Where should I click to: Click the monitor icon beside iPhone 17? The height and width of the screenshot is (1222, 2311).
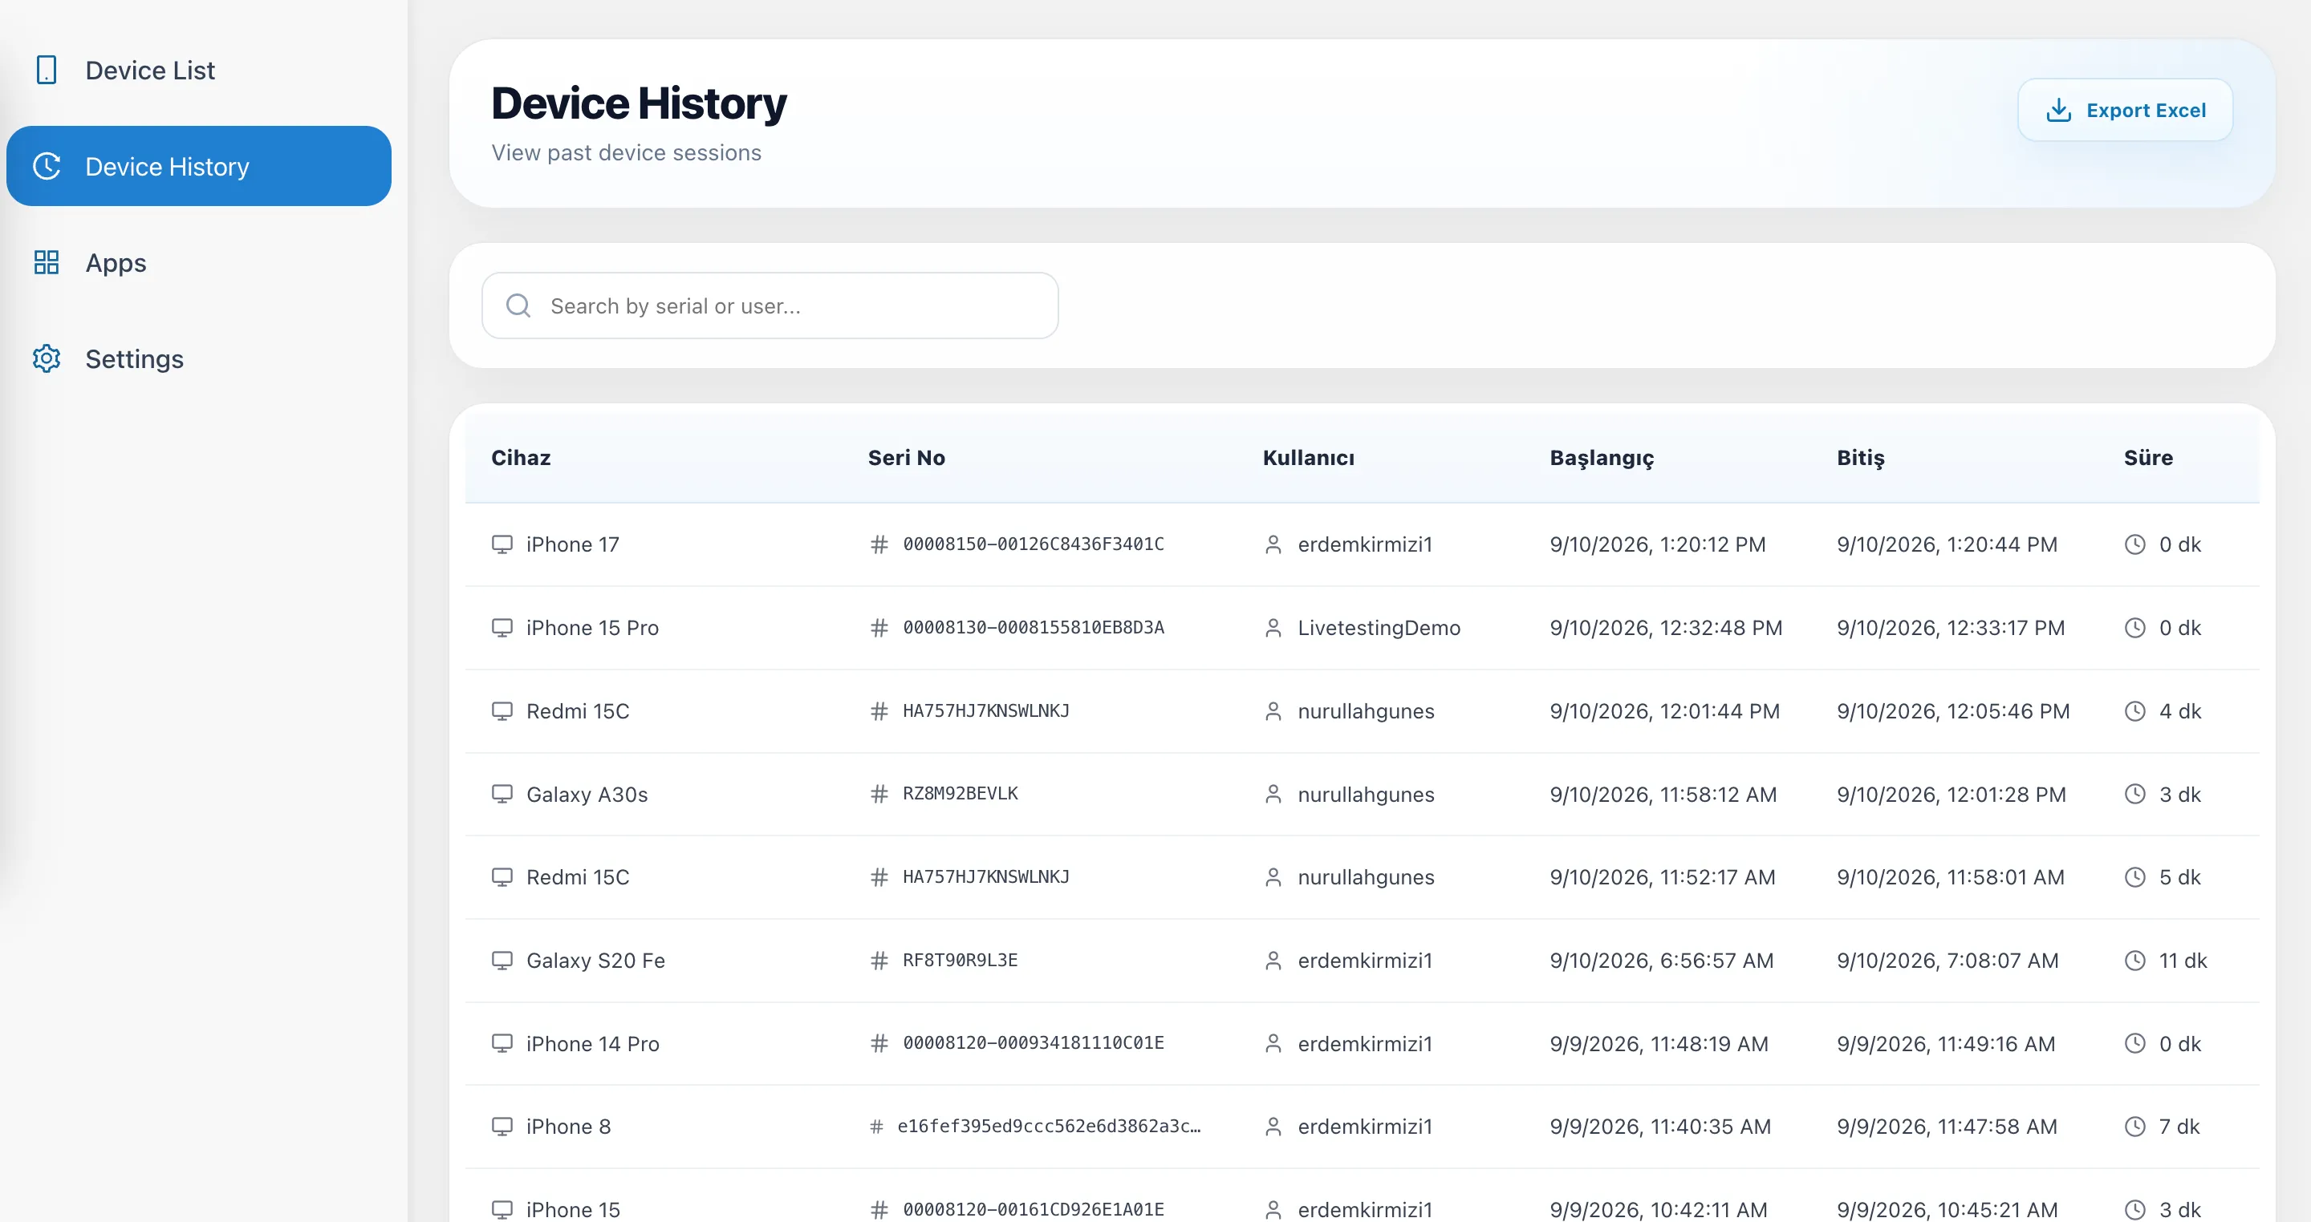pyautogui.click(x=502, y=544)
